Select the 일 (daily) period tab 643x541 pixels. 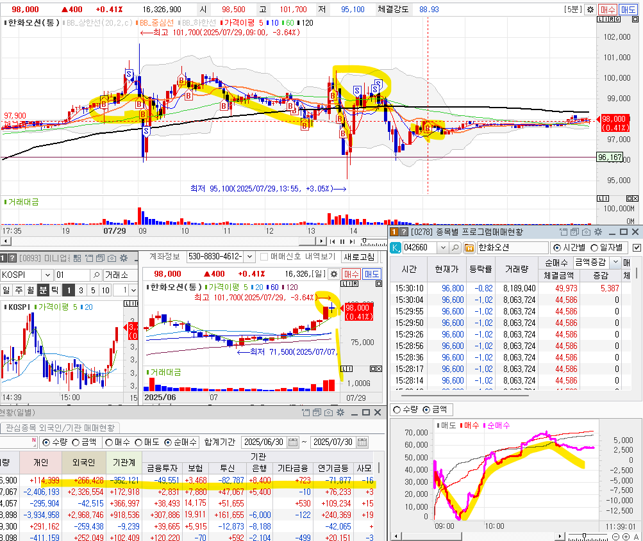[6, 291]
